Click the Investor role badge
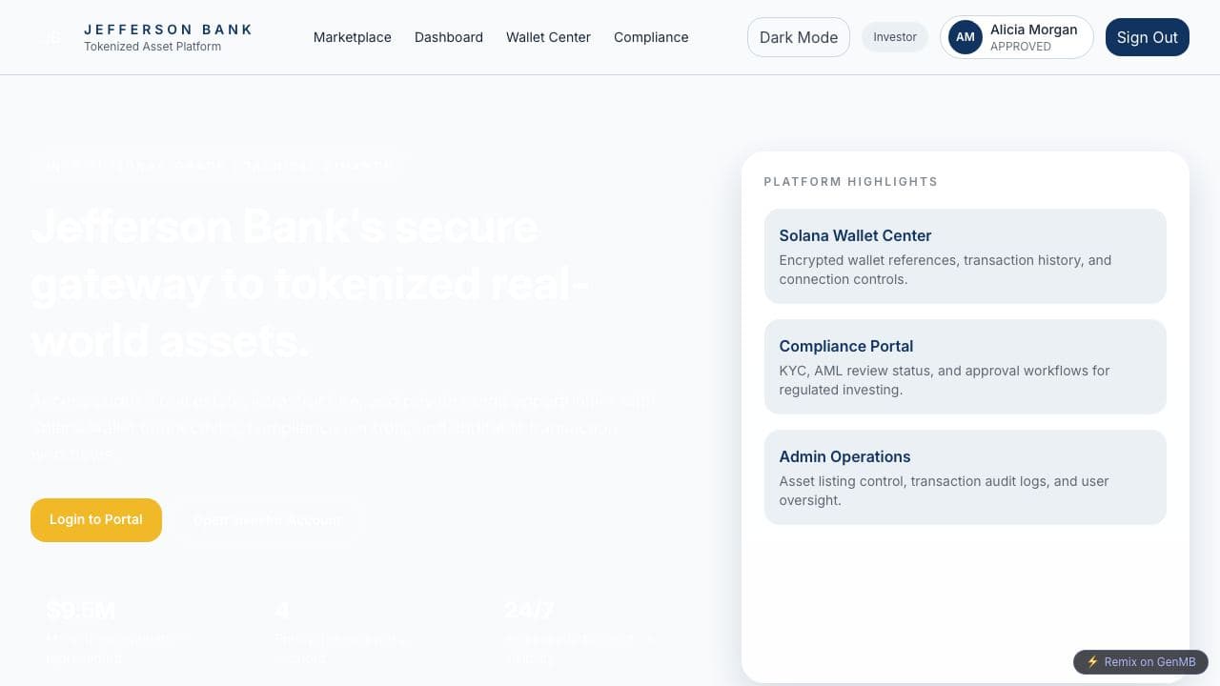 tap(895, 37)
